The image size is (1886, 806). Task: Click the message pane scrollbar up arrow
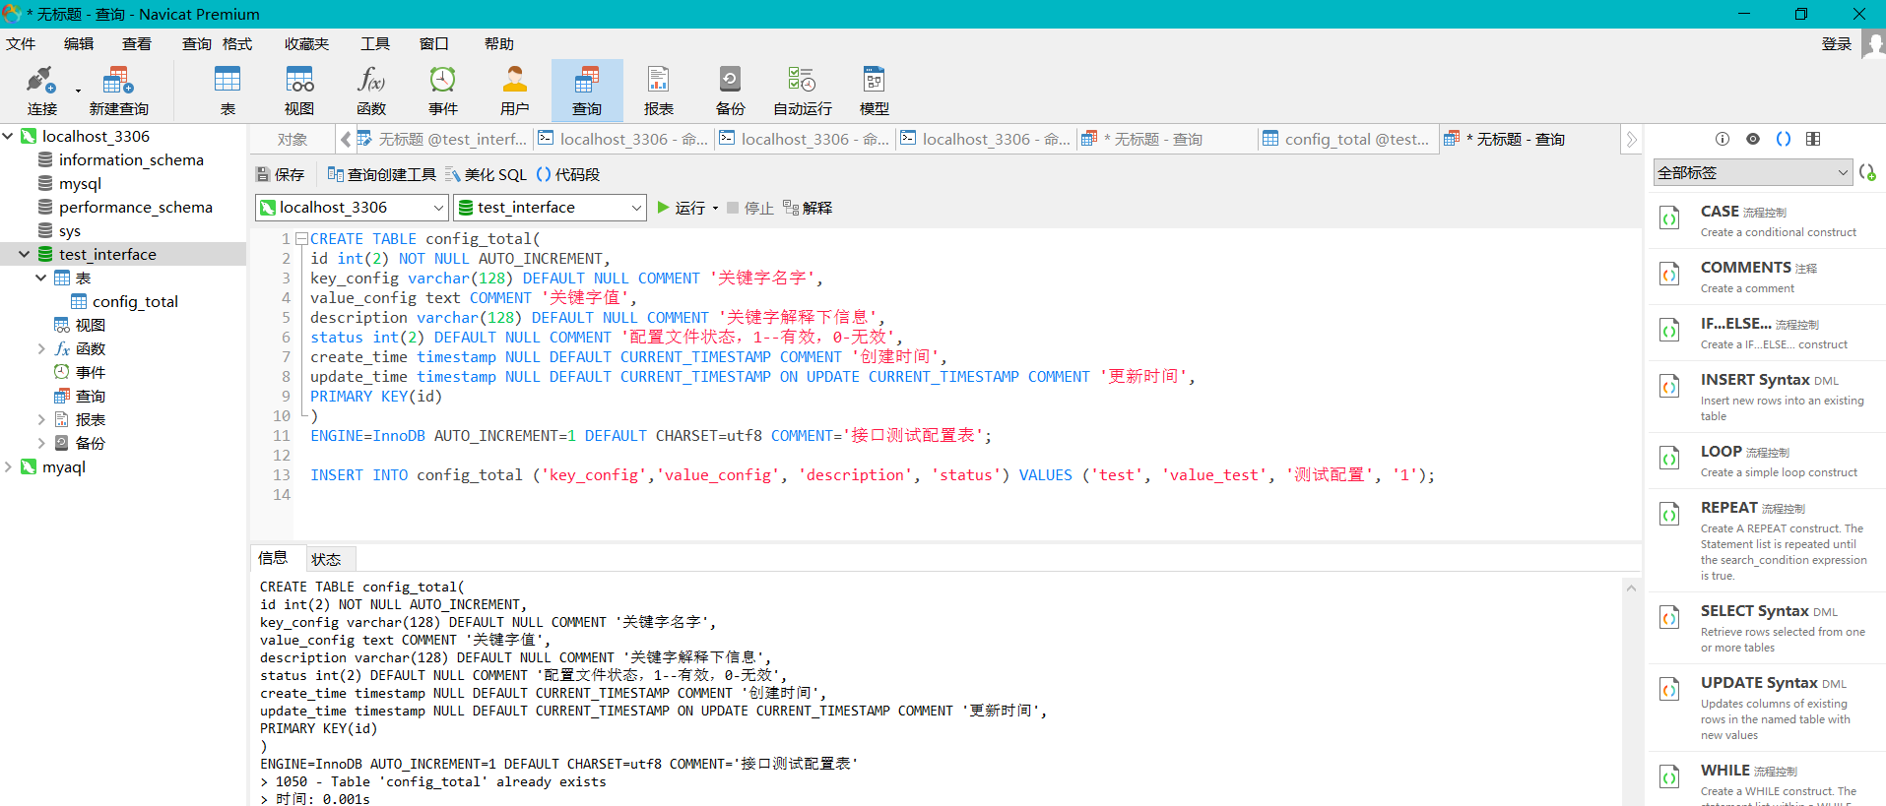[x=1631, y=588]
